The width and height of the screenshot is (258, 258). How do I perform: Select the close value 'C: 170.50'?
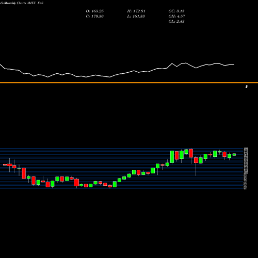pos(95,17)
